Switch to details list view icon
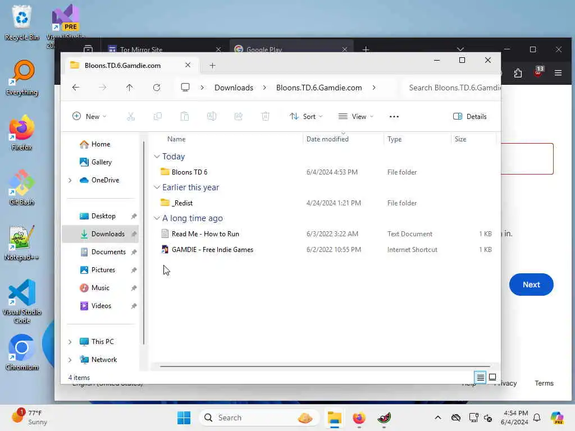The image size is (575, 431). pos(481,377)
